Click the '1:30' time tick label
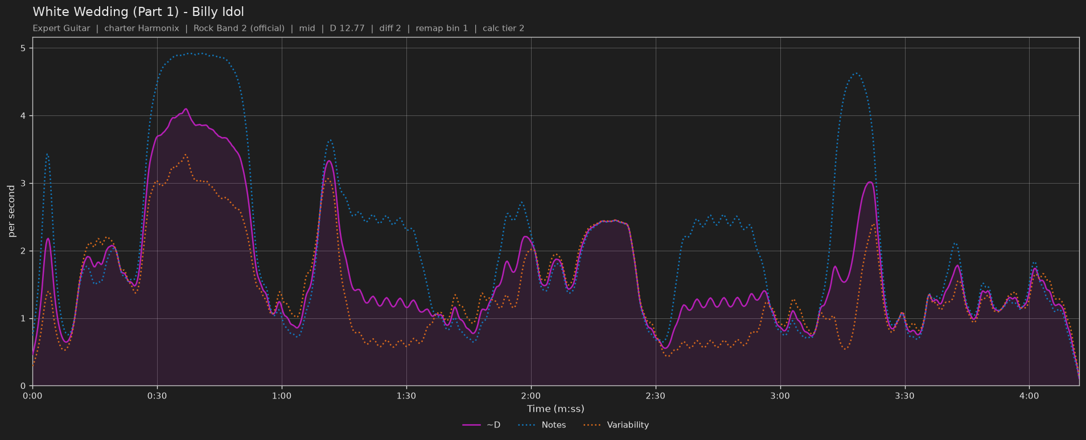This screenshot has height=440, width=1086. click(406, 396)
